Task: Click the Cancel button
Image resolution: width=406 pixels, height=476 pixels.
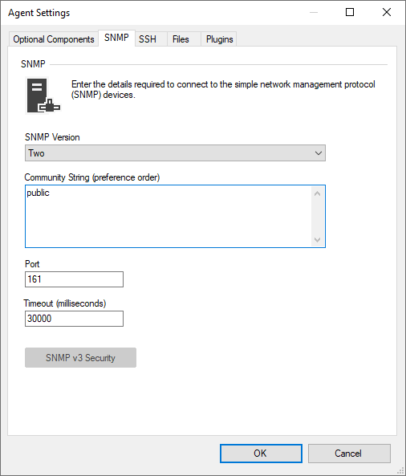Action: point(349,454)
